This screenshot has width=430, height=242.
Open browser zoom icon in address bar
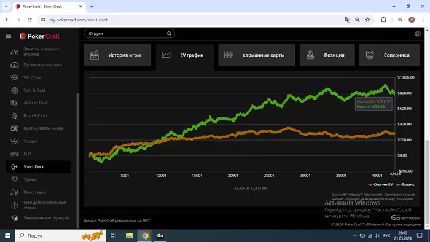click(x=358, y=20)
